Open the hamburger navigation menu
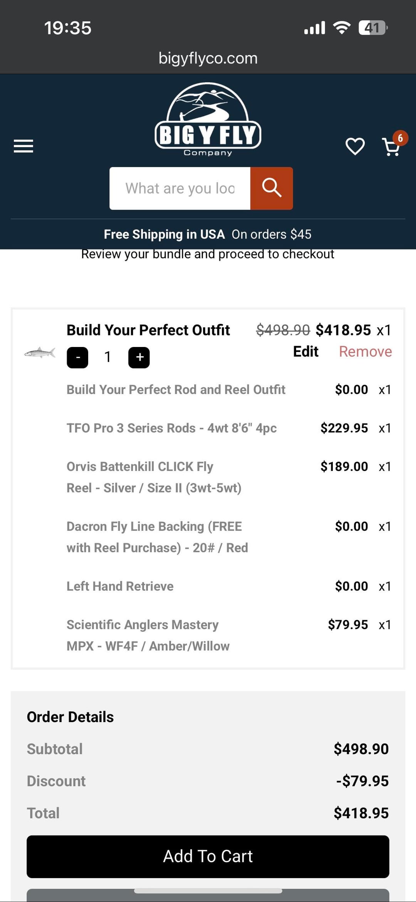 point(23,146)
